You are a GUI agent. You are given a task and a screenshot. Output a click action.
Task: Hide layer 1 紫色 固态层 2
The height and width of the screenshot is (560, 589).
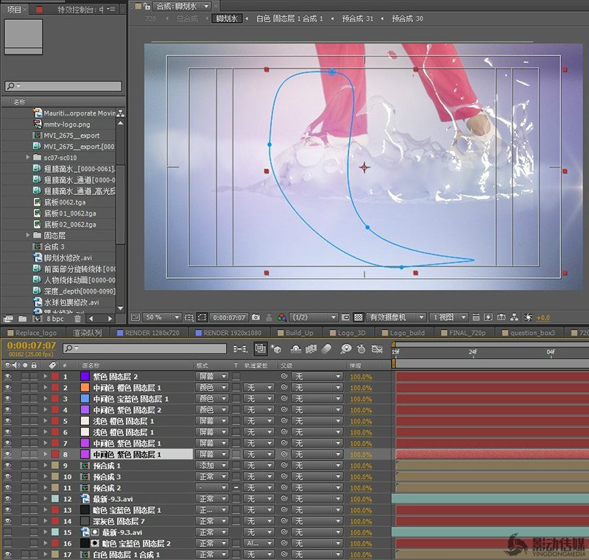click(x=8, y=376)
